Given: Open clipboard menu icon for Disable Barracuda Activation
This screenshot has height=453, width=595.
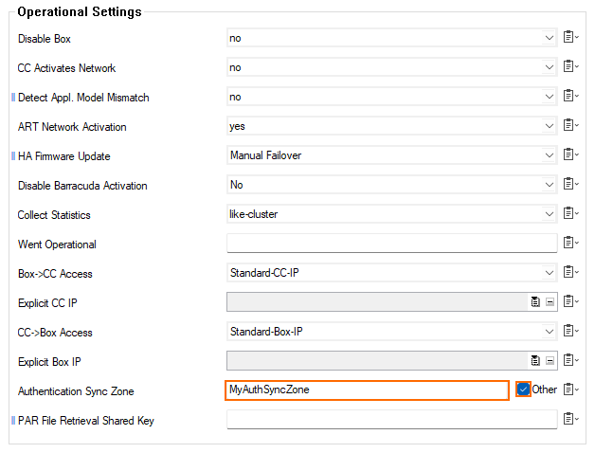Looking at the screenshot, I should pos(570,184).
